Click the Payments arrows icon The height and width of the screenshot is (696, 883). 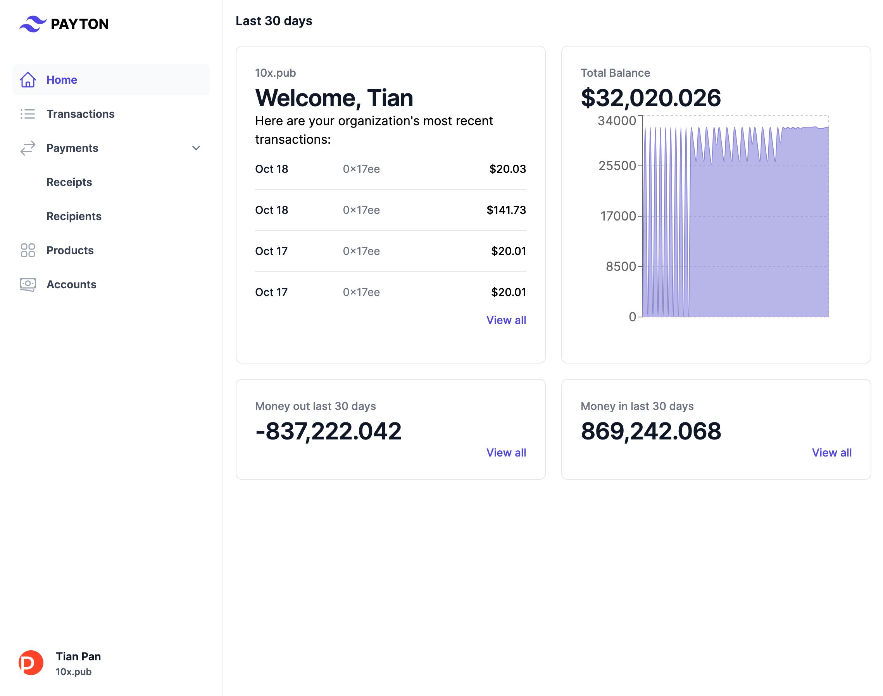click(28, 148)
